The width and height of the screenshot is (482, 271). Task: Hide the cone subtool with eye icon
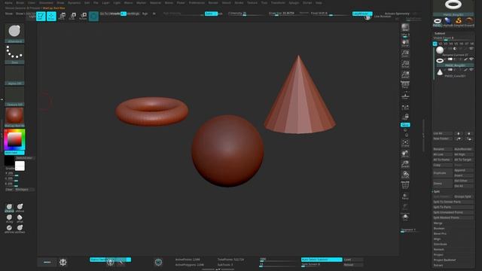tap(471, 70)
